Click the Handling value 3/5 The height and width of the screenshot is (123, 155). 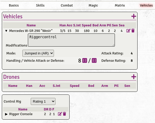(x=63, y=31)
